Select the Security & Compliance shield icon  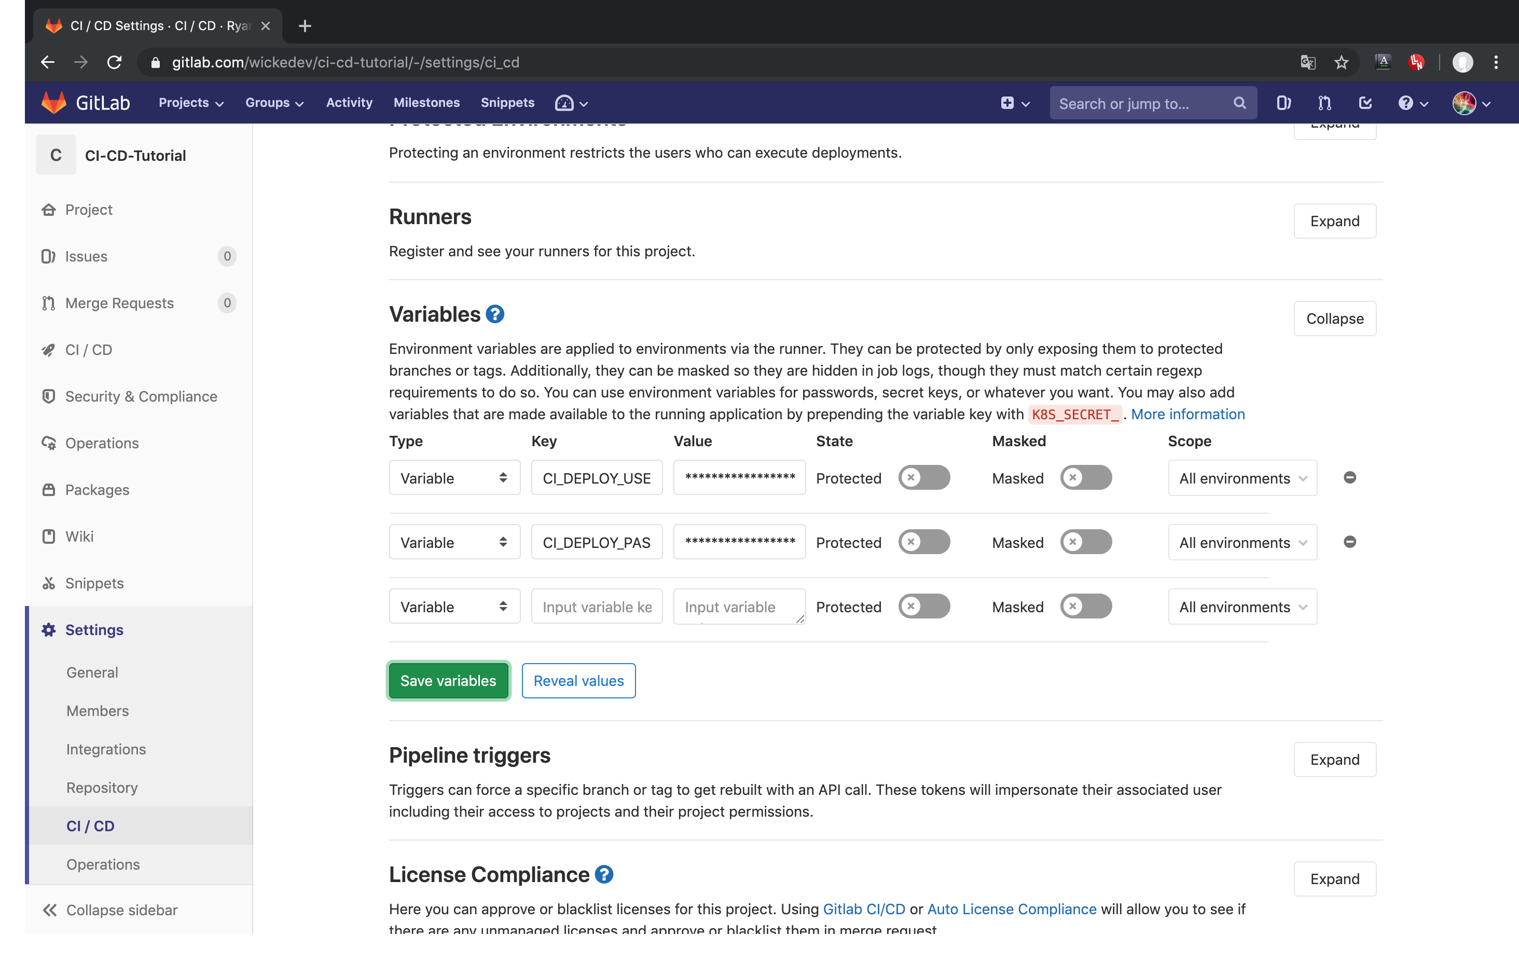click(50, 396)
